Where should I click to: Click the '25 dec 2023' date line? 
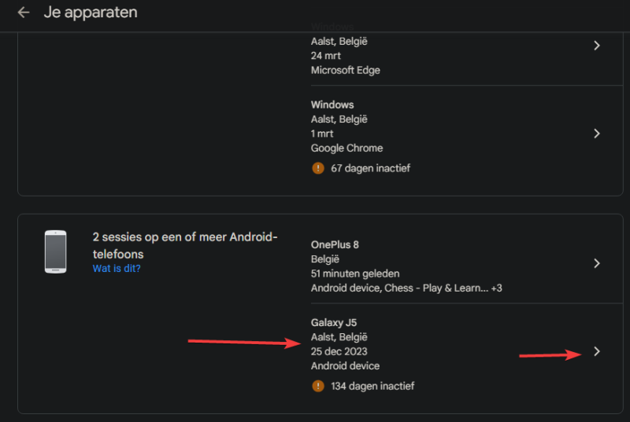tap(339, 351)
